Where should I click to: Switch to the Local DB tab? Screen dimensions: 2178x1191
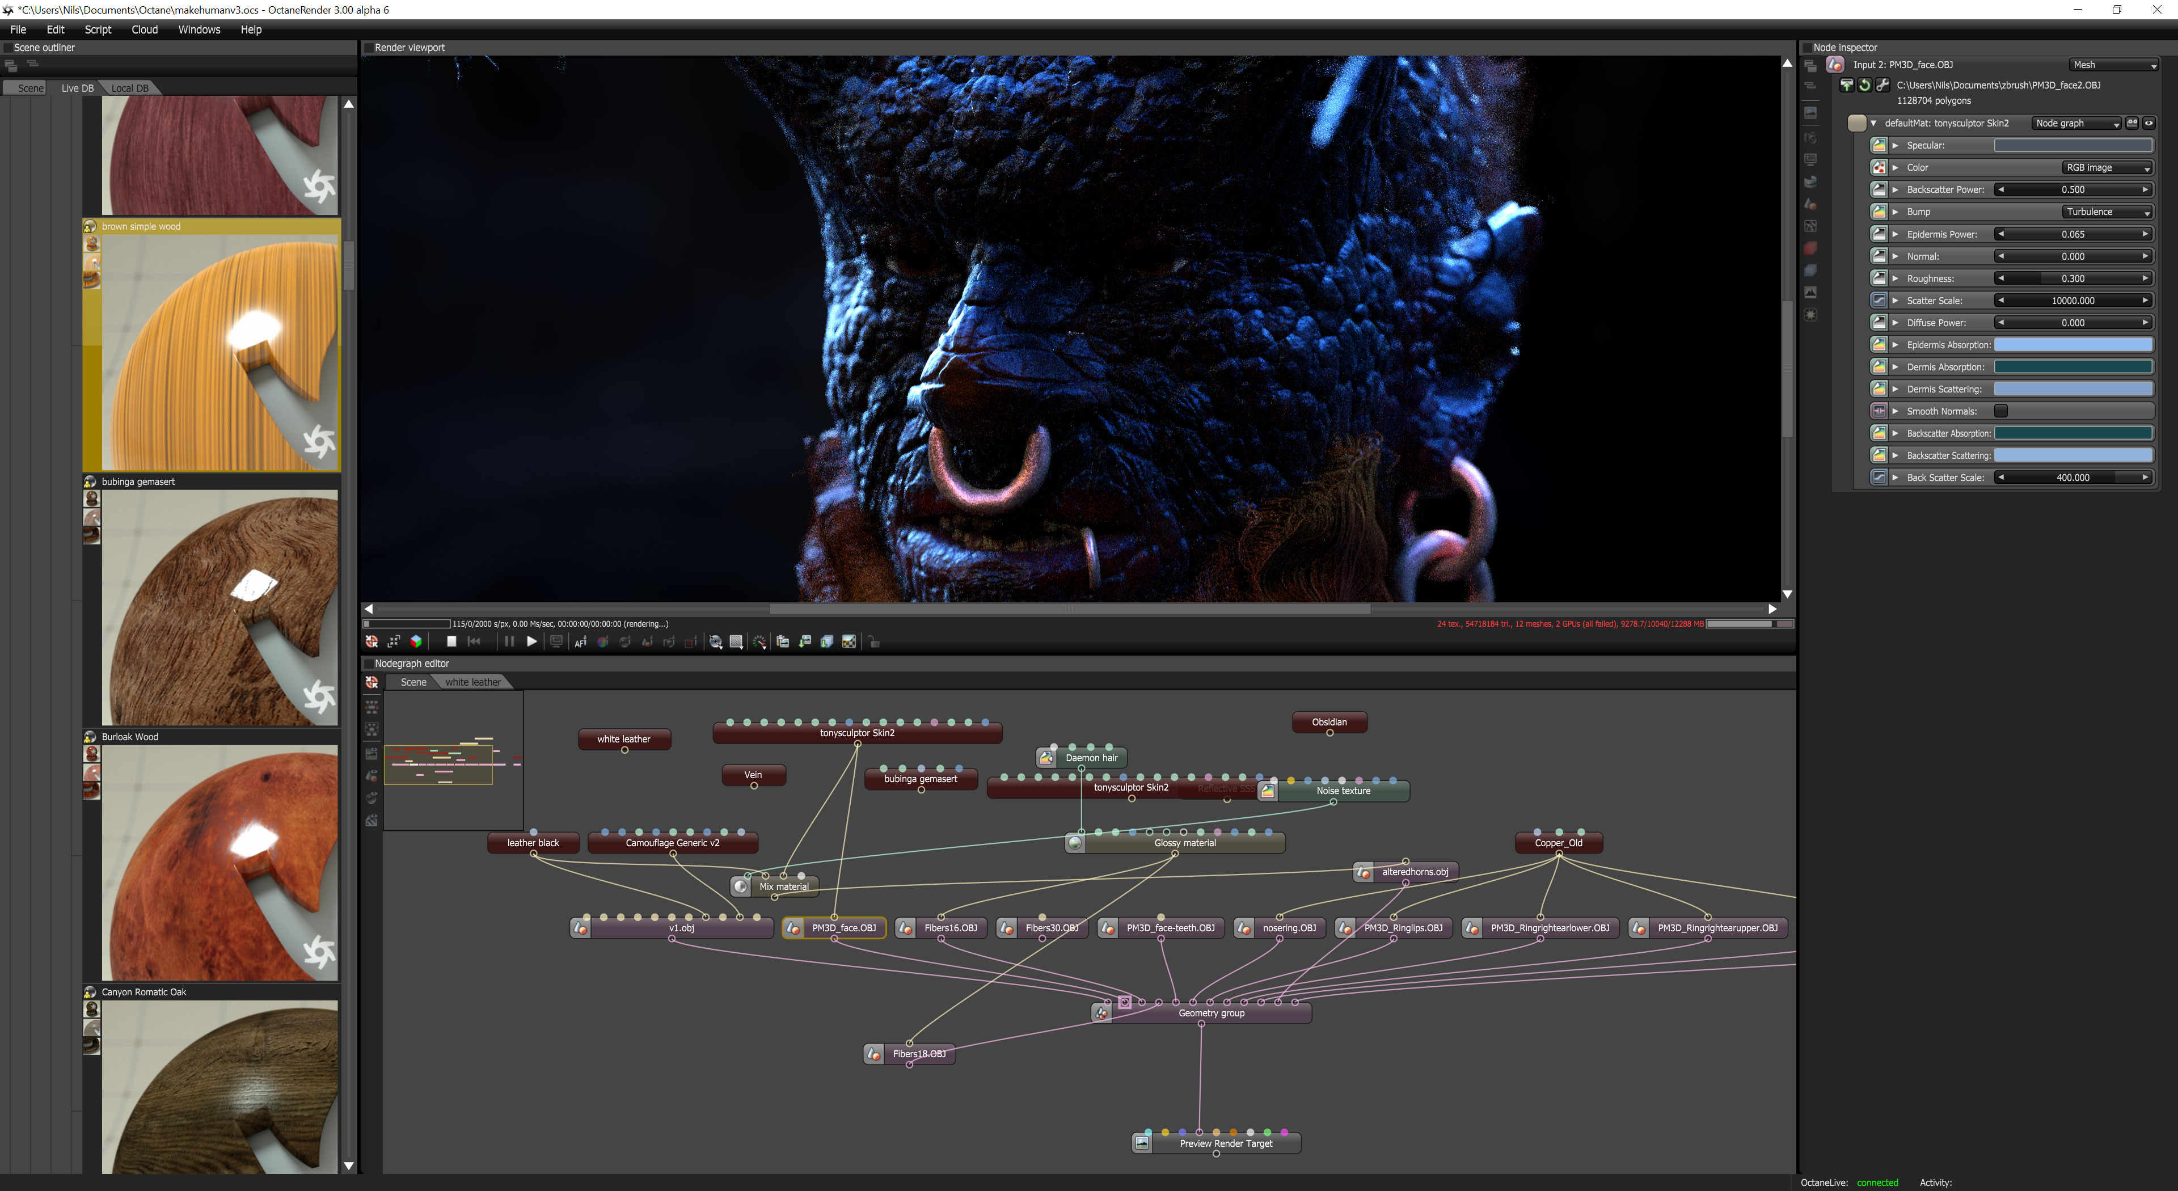129,88
